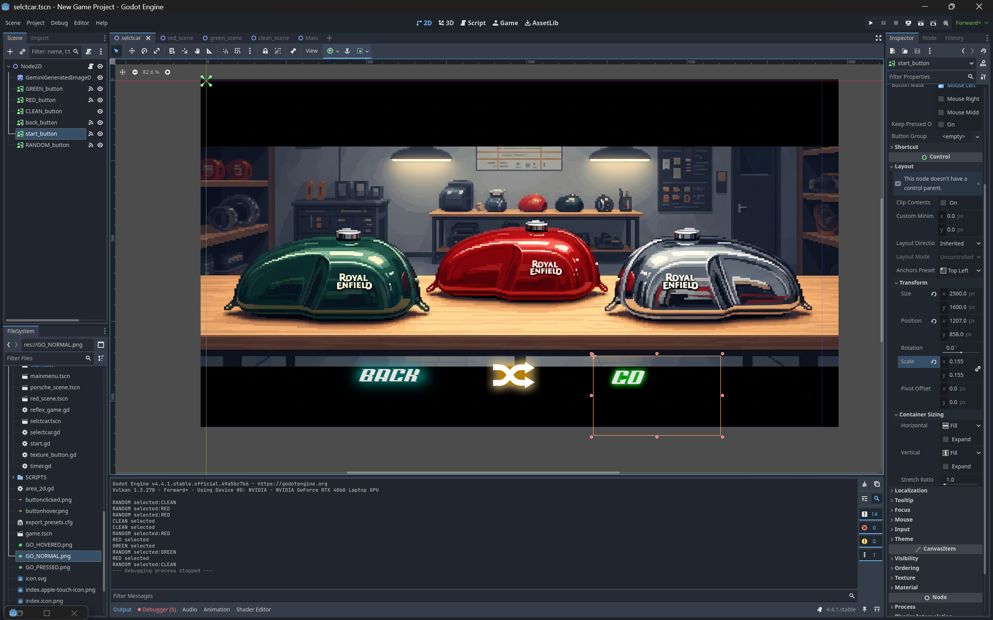Click the Skeleton options bone icon in toolbar
This screenshot has width=993, height=620.
coord(293,51)
